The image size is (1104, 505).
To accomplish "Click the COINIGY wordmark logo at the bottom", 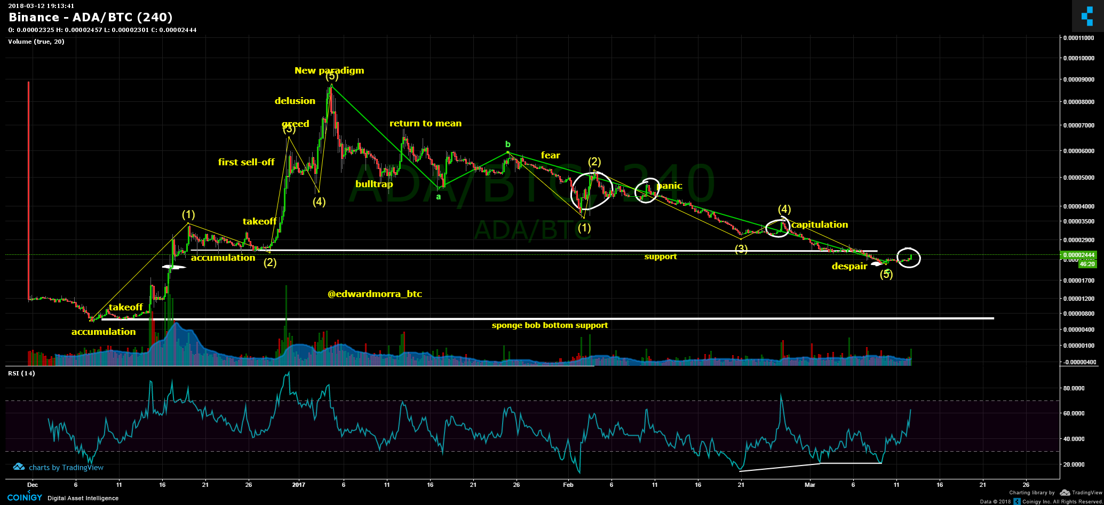I will tap(25, 498).
